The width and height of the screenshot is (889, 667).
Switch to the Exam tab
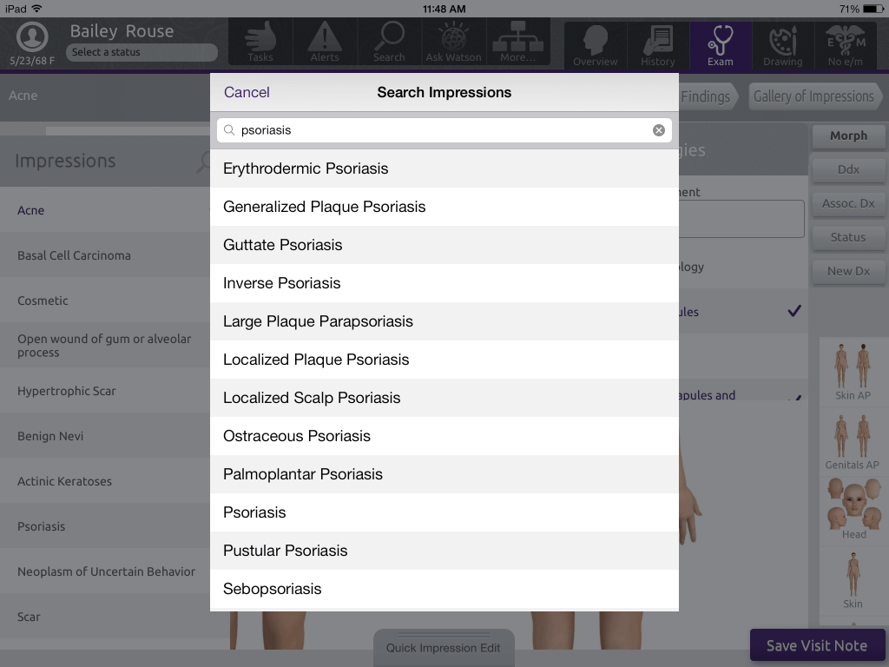720,45
